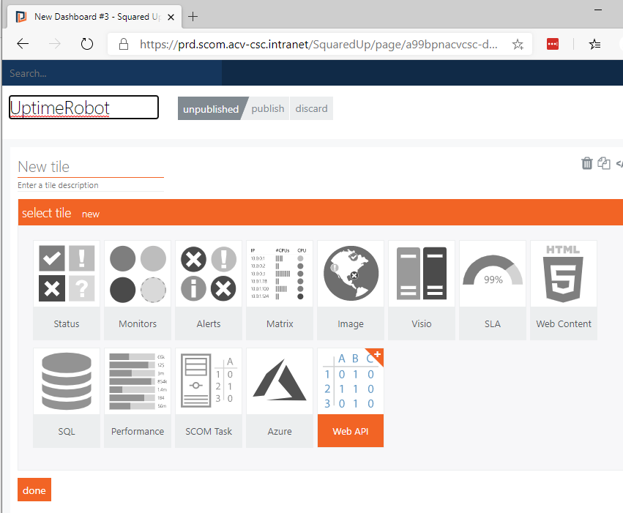Screen dimensions: 623x513
Task: Click the browser forward arrow
Action: 55,44
